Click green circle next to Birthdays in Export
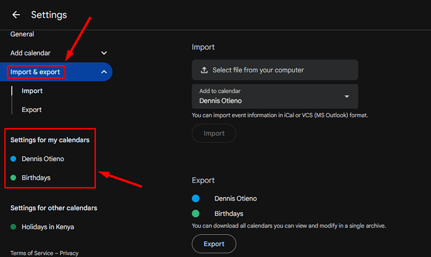 coord(196,213)
